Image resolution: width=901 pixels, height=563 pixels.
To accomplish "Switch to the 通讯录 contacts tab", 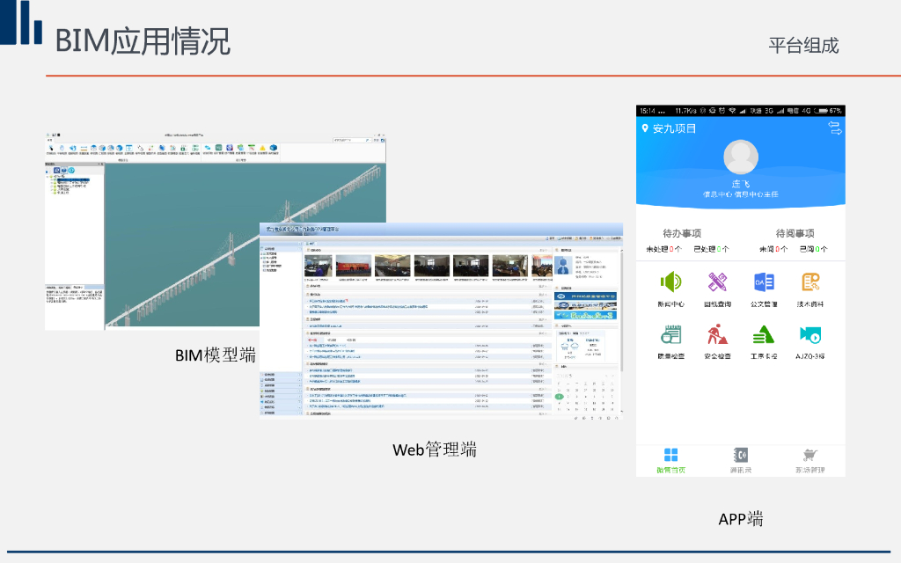I will (741, 461).
